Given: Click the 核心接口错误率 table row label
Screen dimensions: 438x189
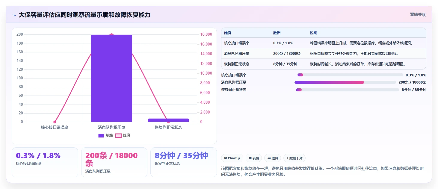Looking at the screenshot, I should pos(237,43).
